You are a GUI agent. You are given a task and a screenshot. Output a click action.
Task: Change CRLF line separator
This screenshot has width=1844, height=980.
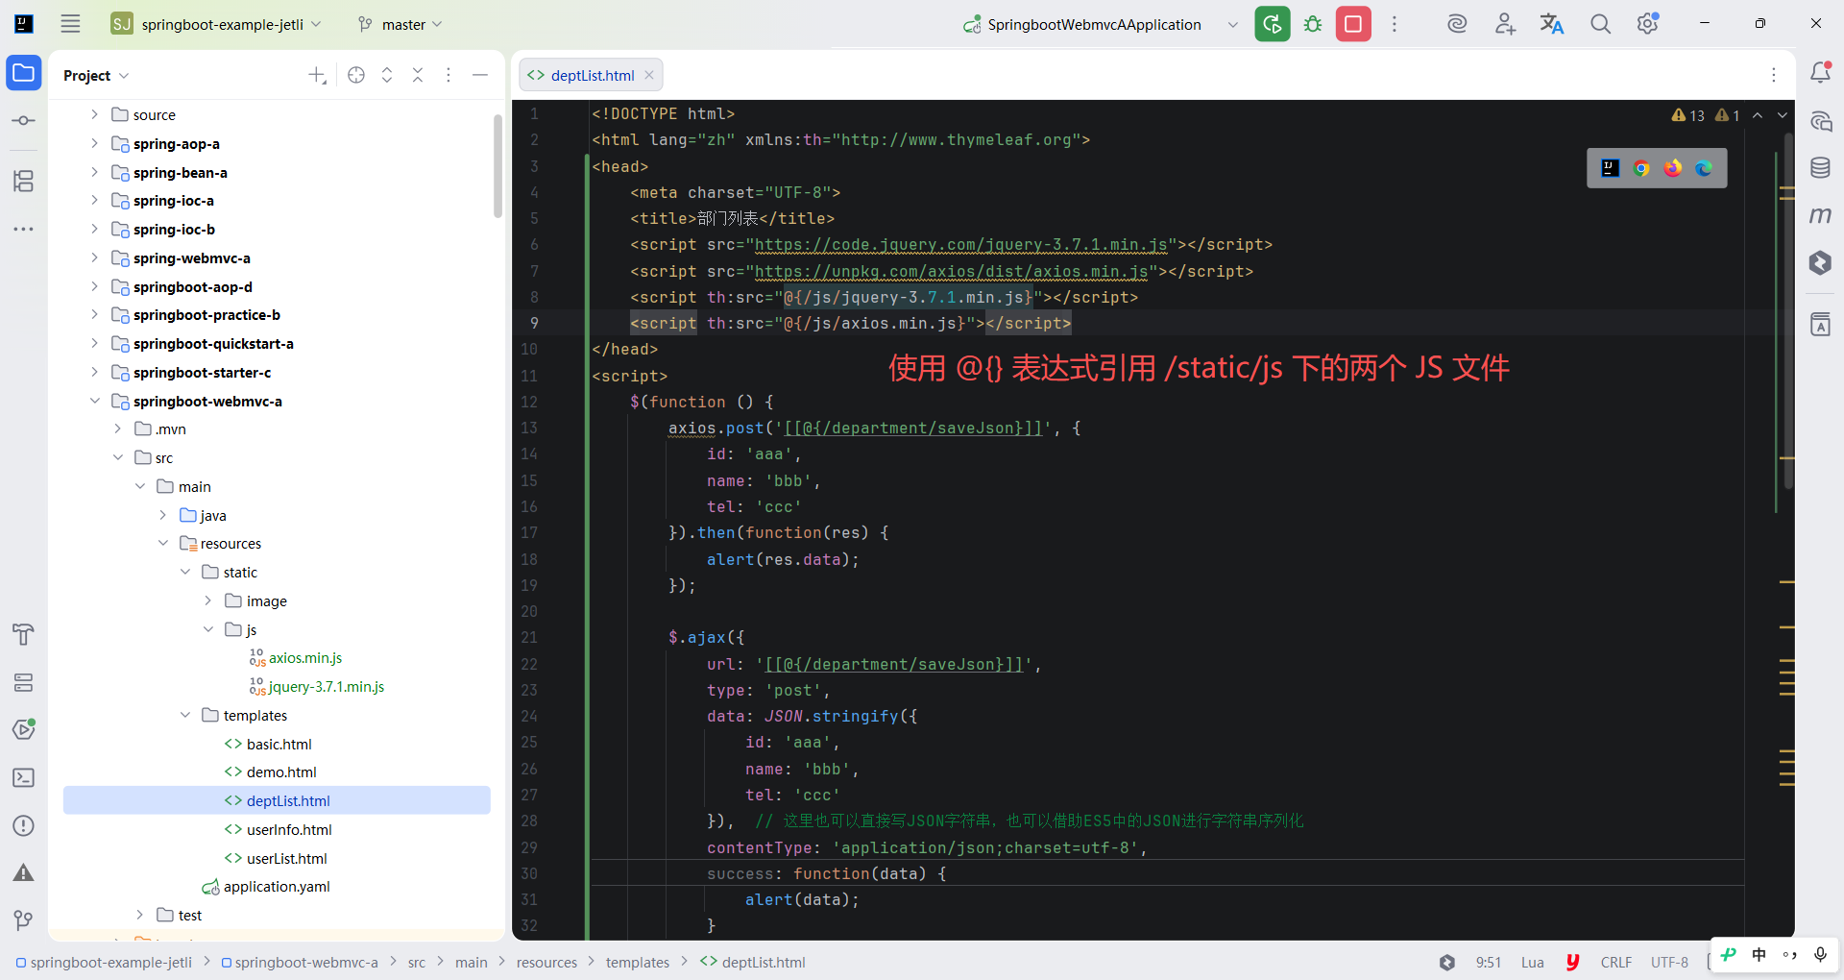point(1616,963)
